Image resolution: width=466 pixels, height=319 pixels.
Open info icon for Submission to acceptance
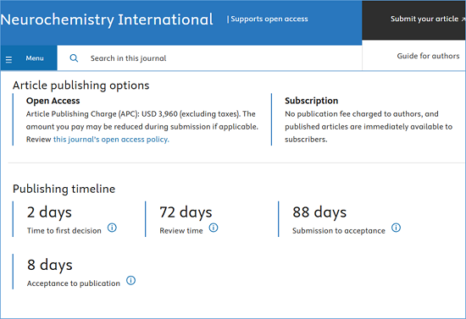(x=396, y=228)
